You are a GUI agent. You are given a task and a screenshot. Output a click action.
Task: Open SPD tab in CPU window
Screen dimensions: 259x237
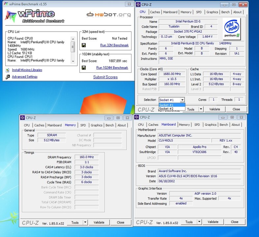[199, 12]
